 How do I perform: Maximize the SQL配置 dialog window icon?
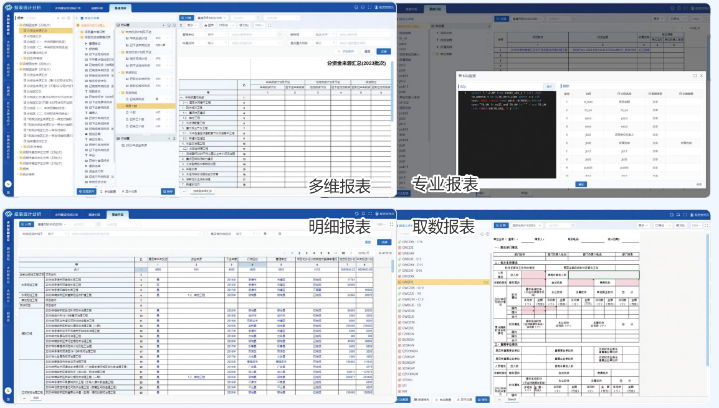[695, 75]
